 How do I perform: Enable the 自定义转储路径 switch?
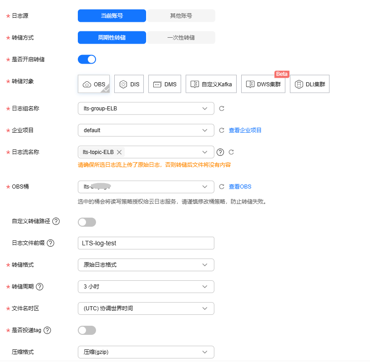click(x=87, y=222)
